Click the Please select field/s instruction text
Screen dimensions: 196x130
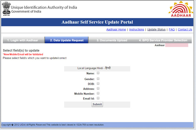pos(35,58)
